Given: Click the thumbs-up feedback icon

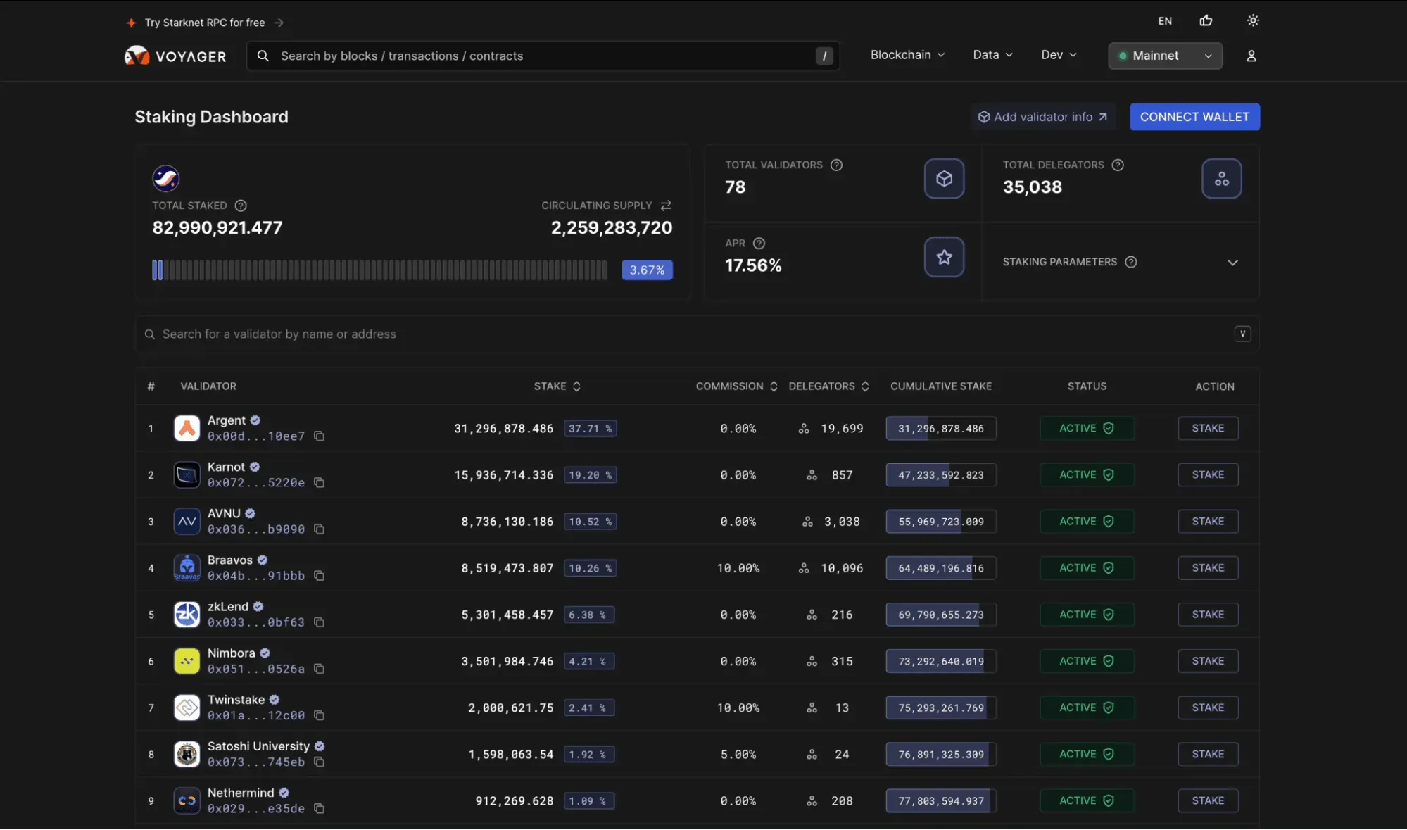Looking at the screenshot, I should (1206, 20).
